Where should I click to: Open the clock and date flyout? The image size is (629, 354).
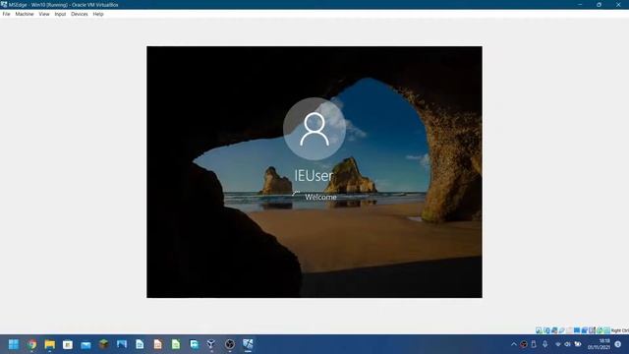pyautogui.click(x=599, y=344)
